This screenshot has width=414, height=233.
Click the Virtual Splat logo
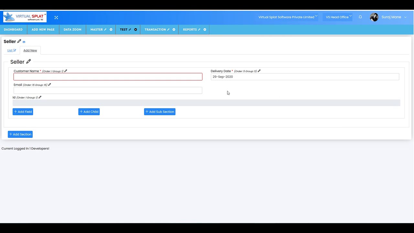25,17
